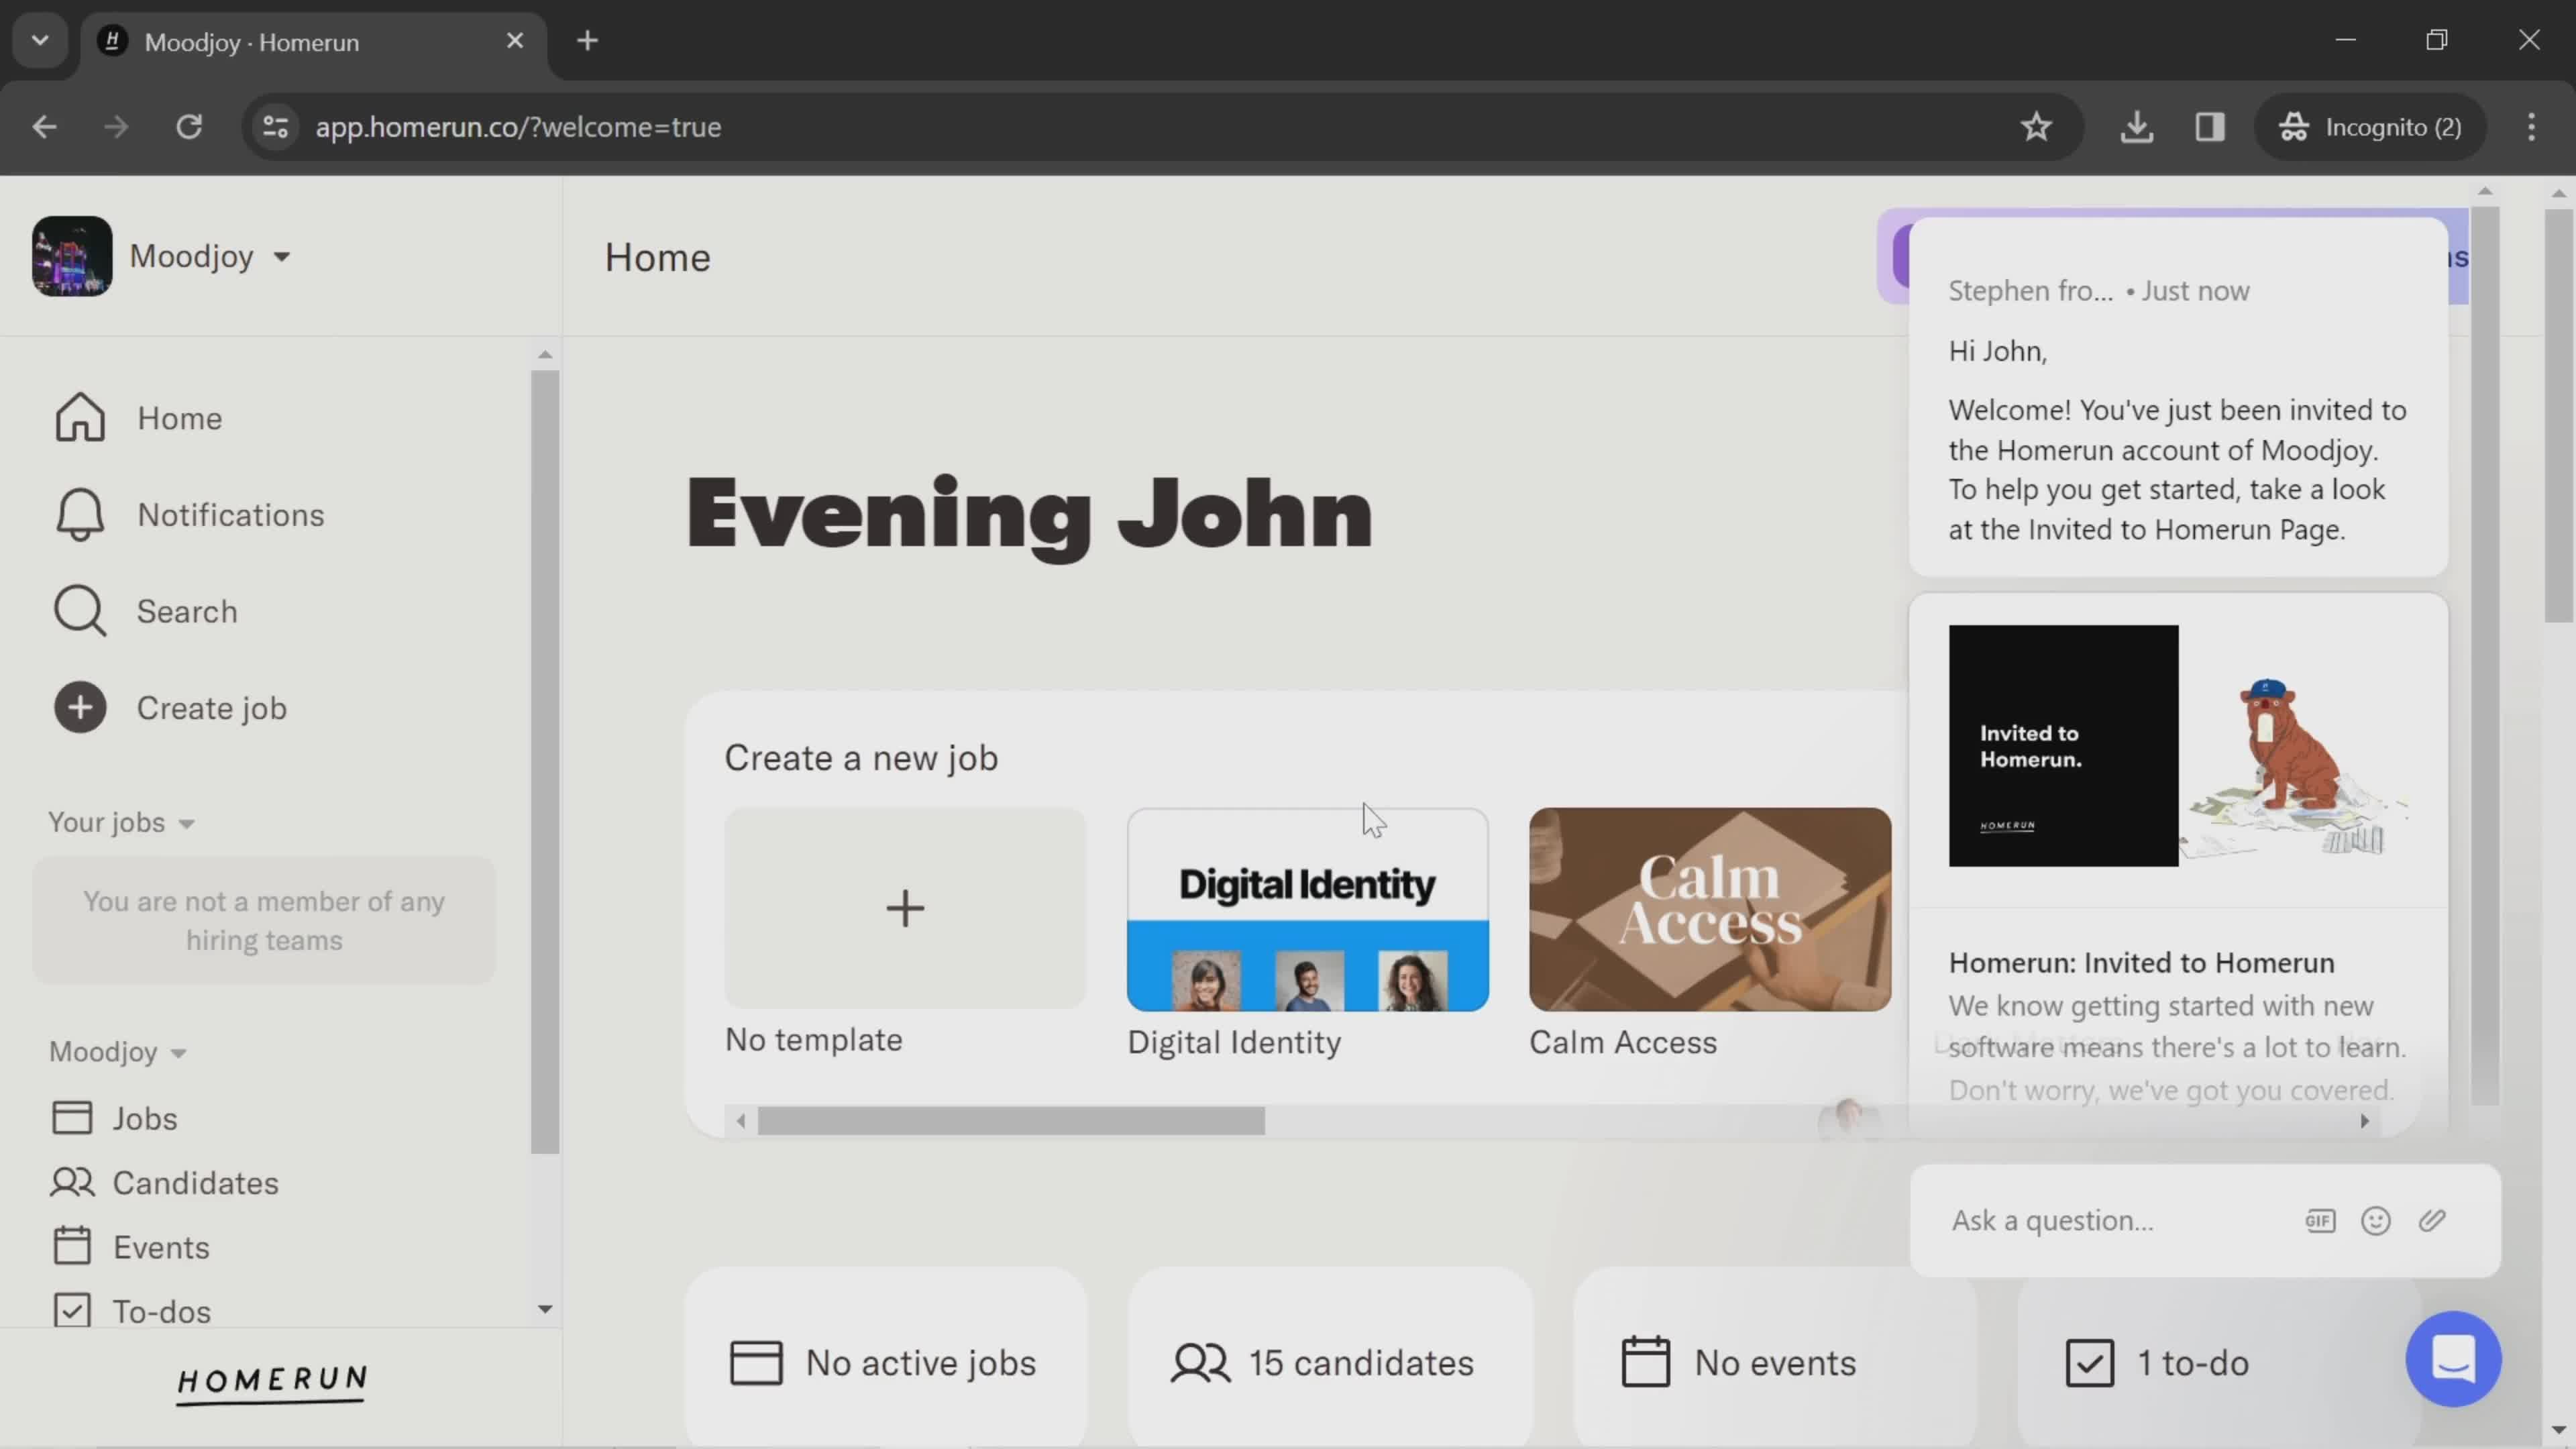Bookmark this page with star icon

click(x=2036, y=127)
